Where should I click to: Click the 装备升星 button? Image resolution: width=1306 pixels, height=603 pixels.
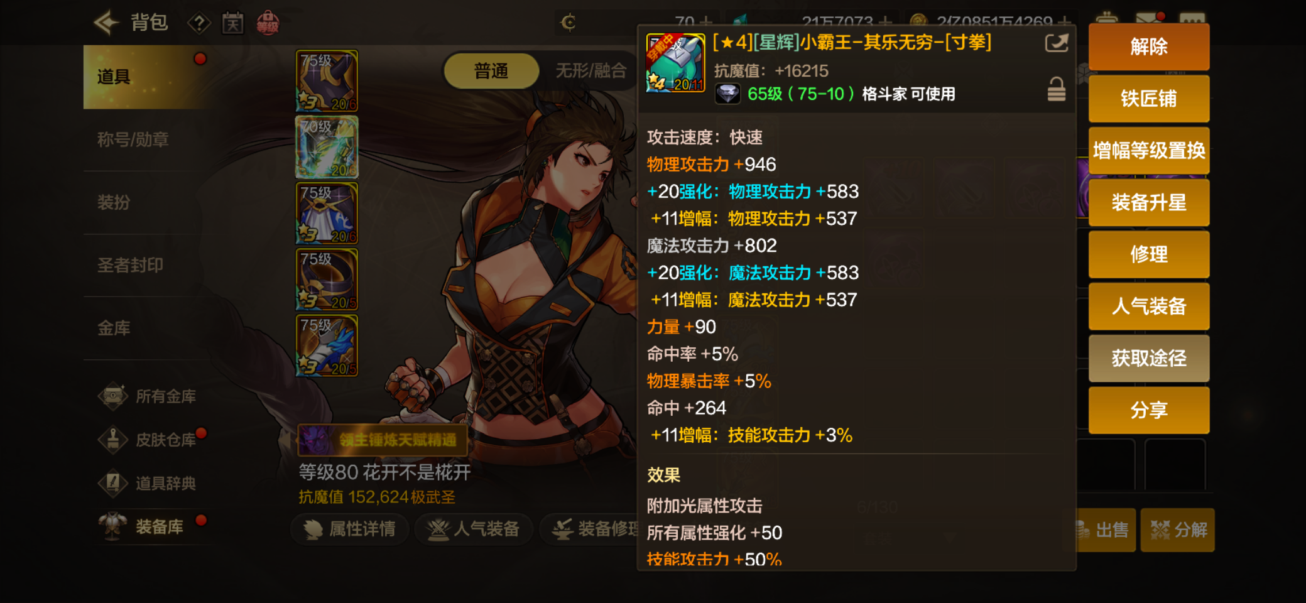1148,202
